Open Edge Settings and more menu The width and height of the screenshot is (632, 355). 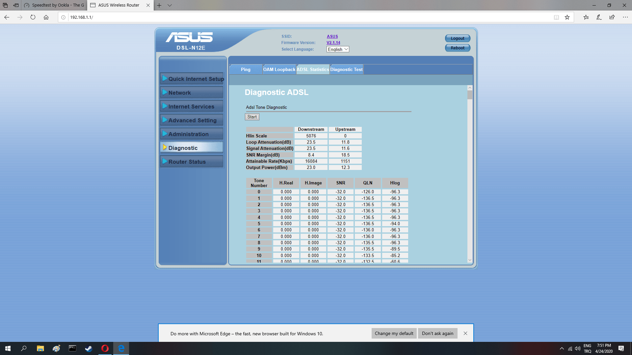tap(625, 17)
